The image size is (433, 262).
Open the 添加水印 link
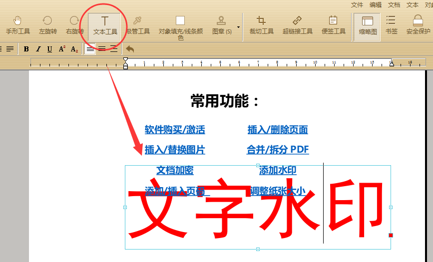278,170
